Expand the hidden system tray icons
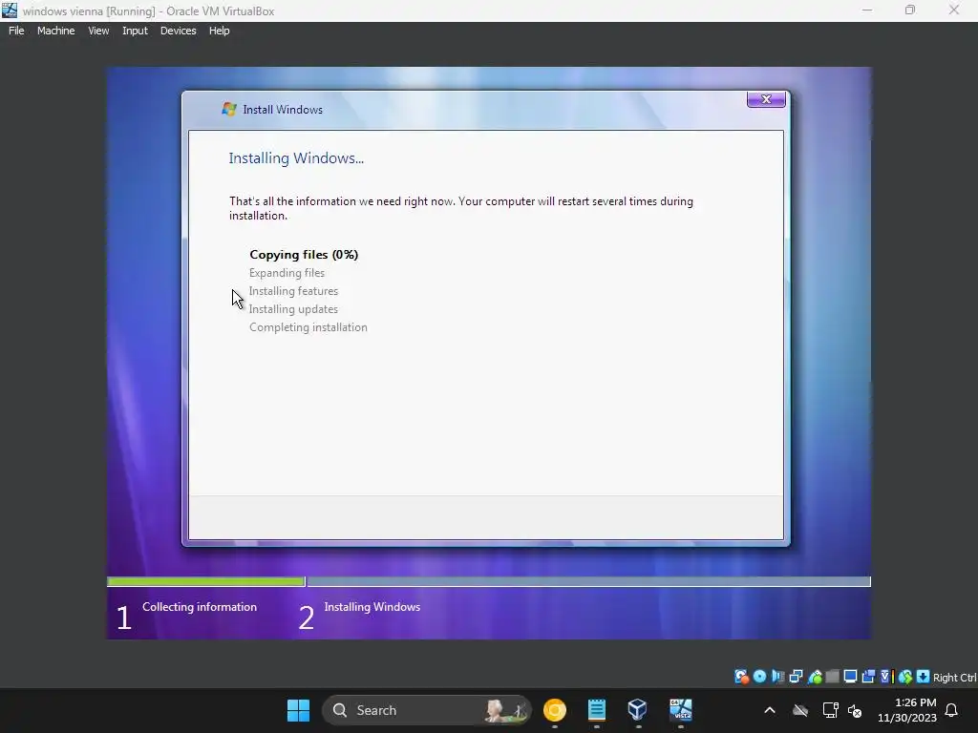978x733 pixels. coord(770,710)
